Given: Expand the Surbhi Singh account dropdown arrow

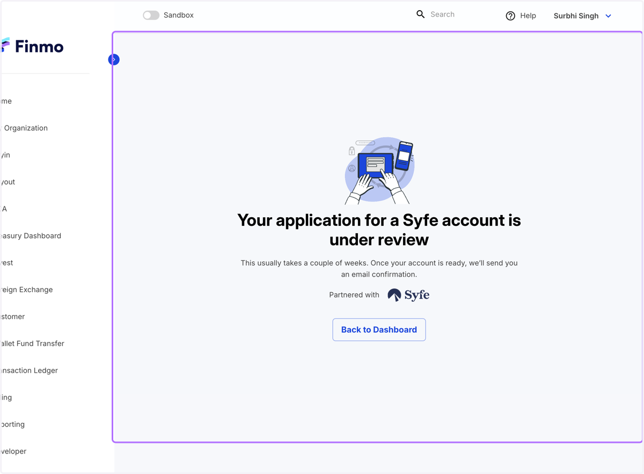Looking at the screenshot, I should pos(608,16).
